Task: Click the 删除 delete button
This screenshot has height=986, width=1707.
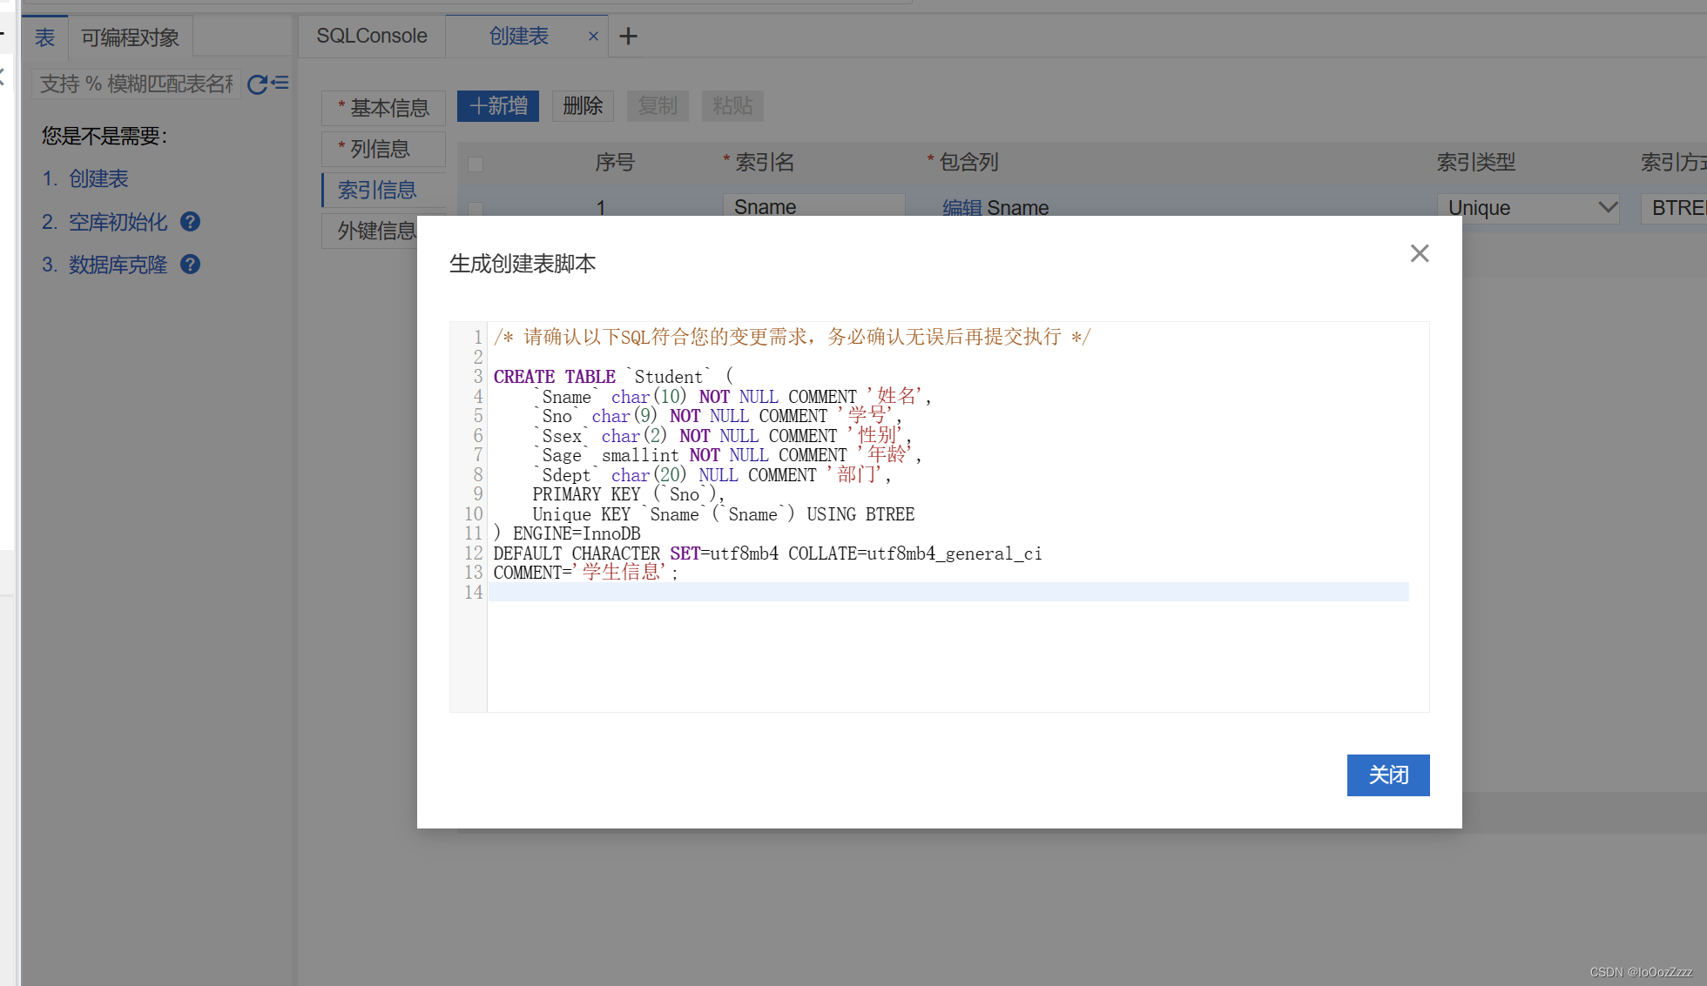Action: pos(583,106)
